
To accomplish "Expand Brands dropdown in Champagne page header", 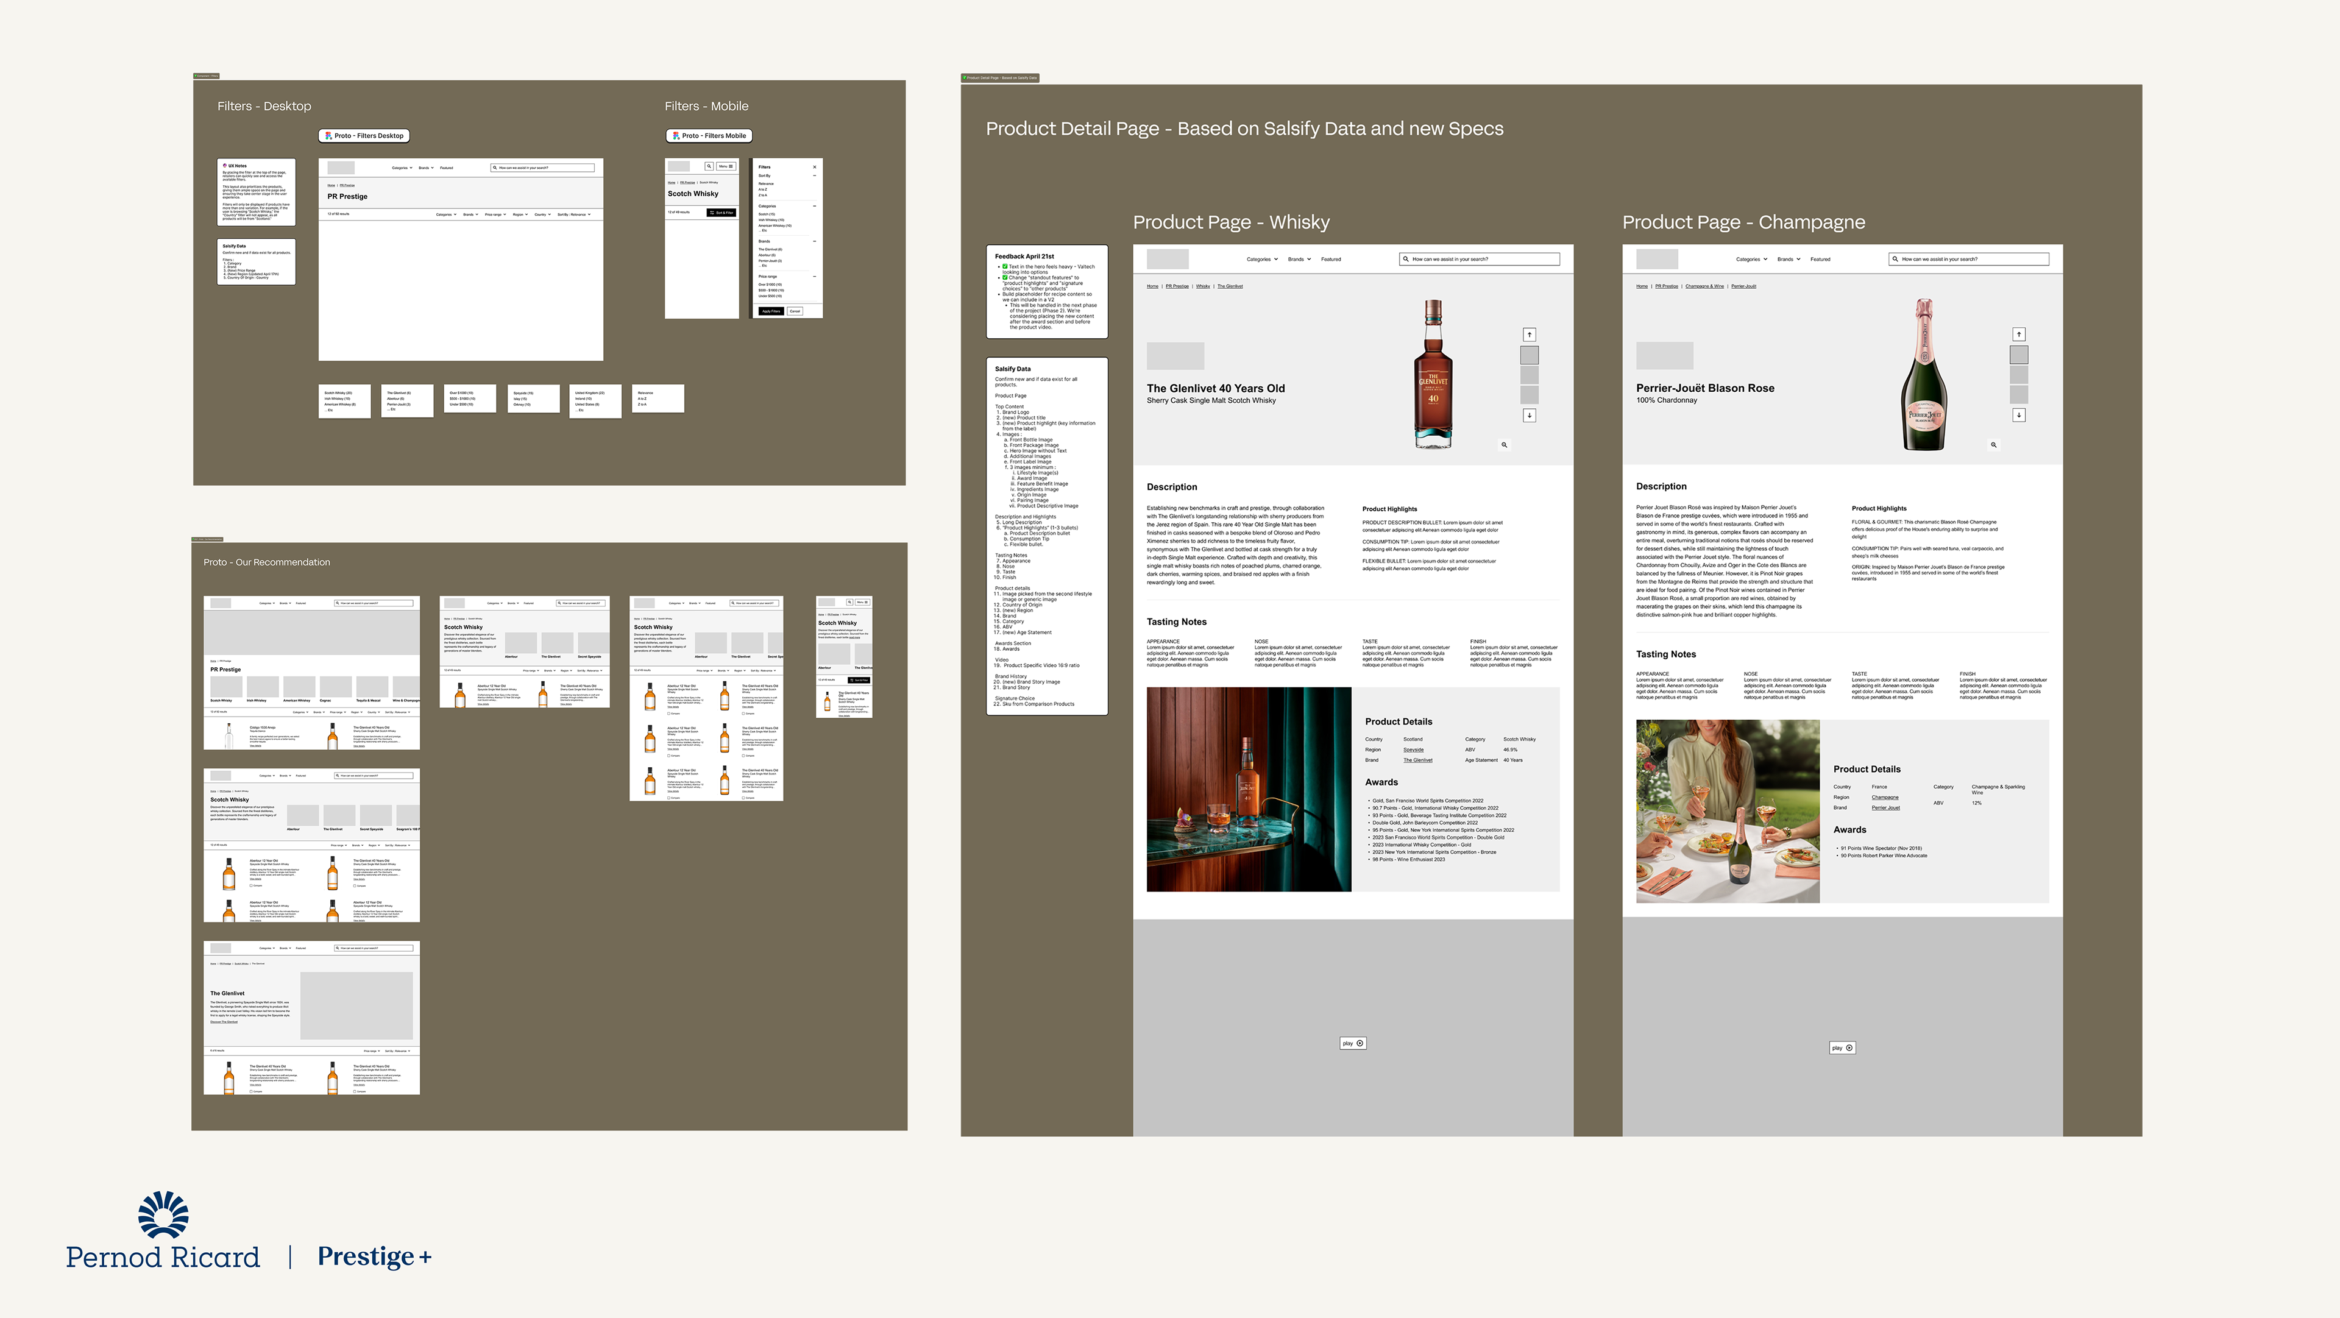I will tap(1789, 260).
